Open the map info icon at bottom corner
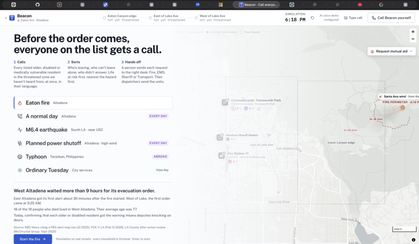 [413, 240]
